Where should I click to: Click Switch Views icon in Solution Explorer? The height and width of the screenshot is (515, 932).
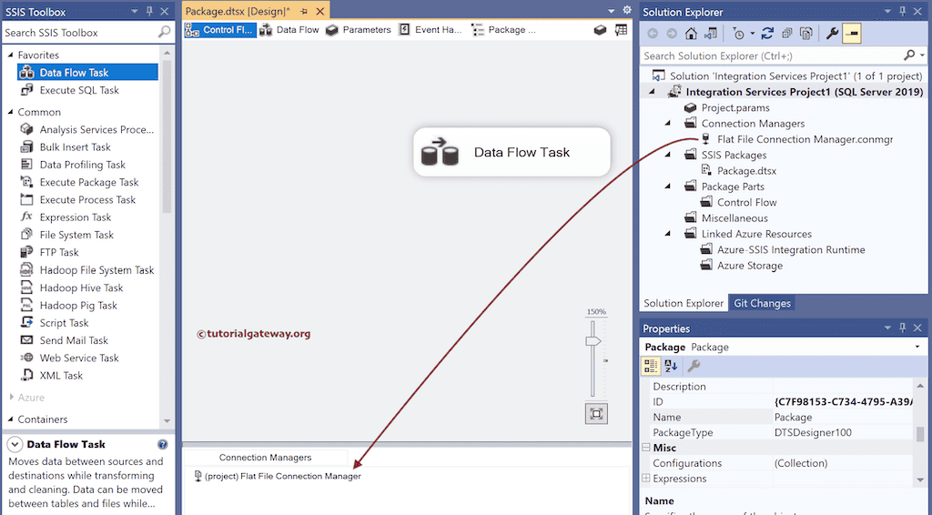(x=710, y=34)
